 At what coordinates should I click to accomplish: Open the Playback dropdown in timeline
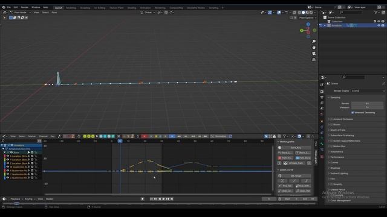click(x=16, y=199)
